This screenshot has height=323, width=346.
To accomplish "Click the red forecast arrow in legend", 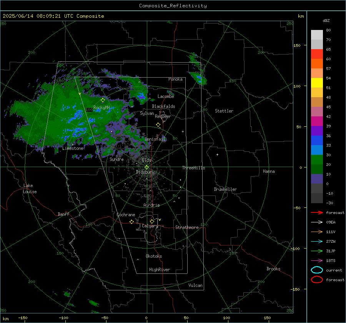I will [317, 212].
